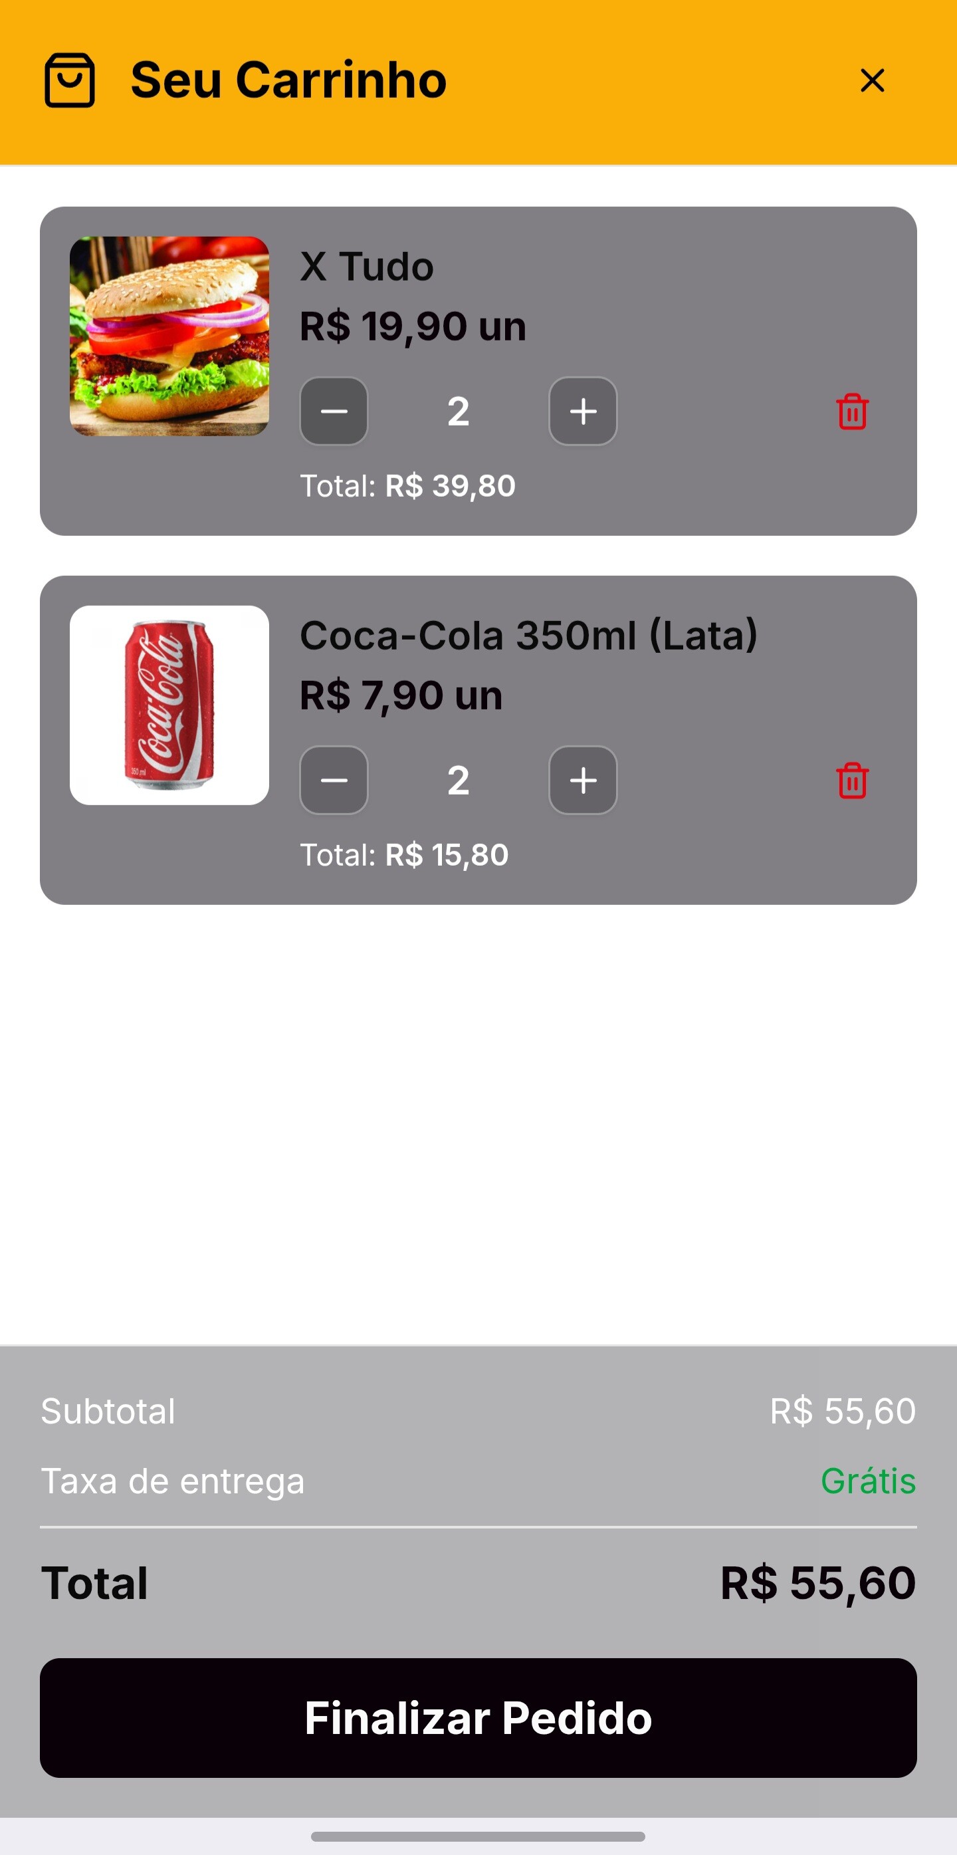This screenshot has width=957, height=1855.
Task: Tap the Subtotal row value
Action: click(843, 1411)
